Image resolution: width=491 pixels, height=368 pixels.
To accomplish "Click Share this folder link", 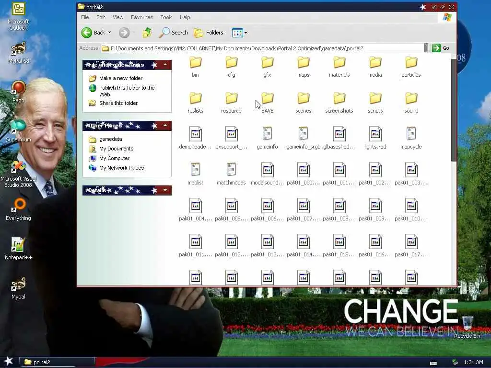I will (118, 103).
